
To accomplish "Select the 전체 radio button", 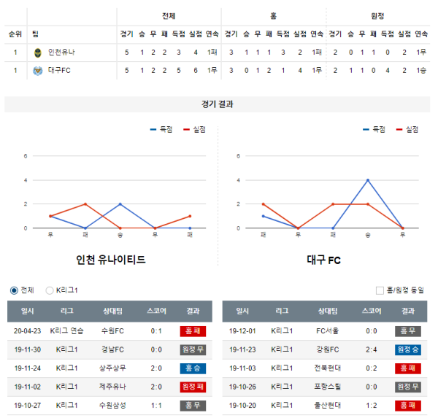I will (x=14, y=290).
